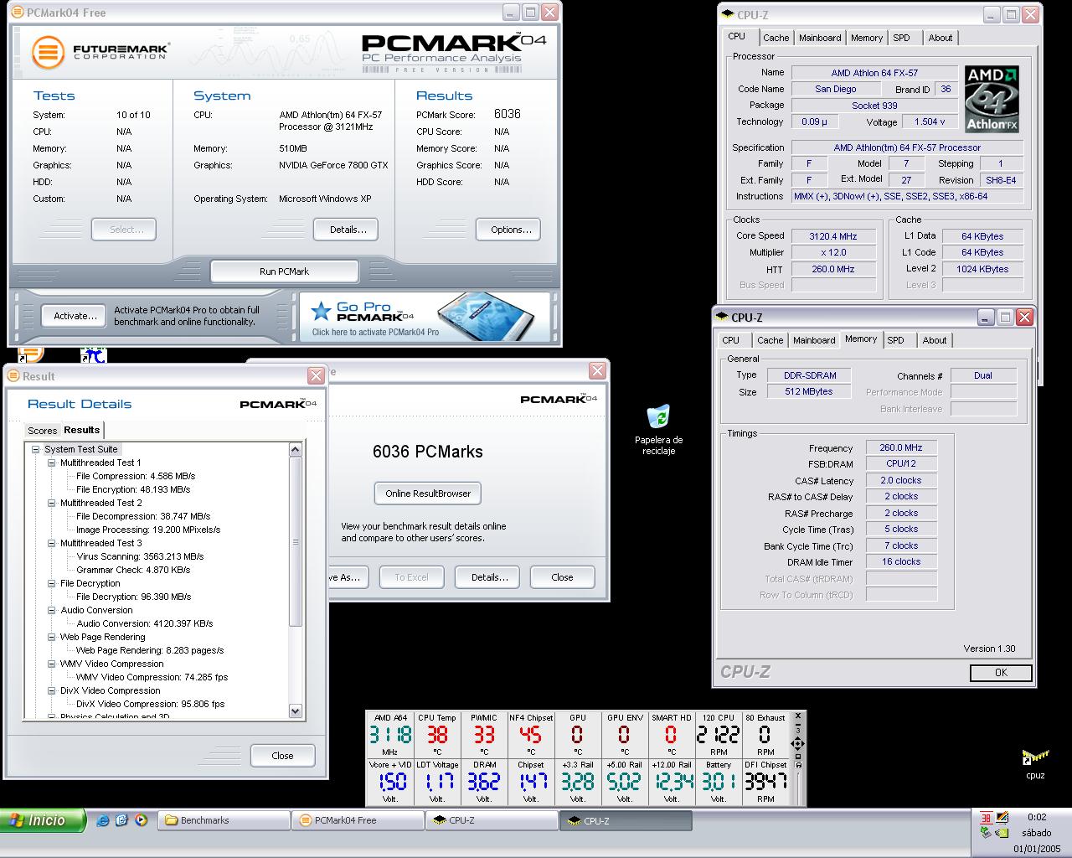Collapse the DivX Video Compression node
Screen dimensions: 1072x858
(x=51, y=690)
